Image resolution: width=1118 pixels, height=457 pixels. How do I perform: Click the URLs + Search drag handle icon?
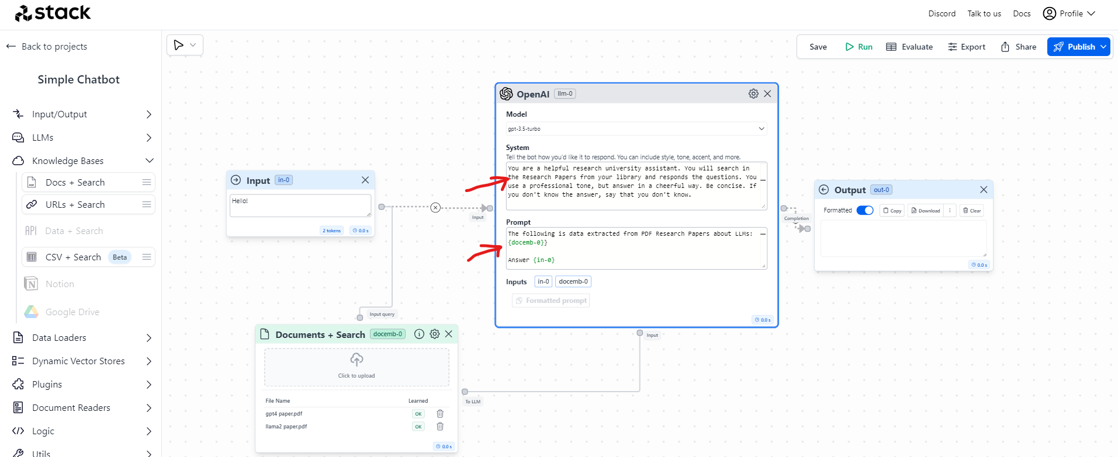147,204
